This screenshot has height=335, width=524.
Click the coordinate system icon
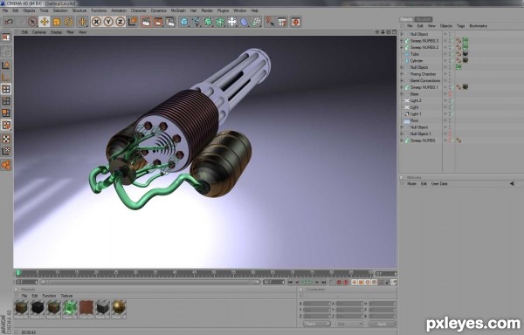133,22
